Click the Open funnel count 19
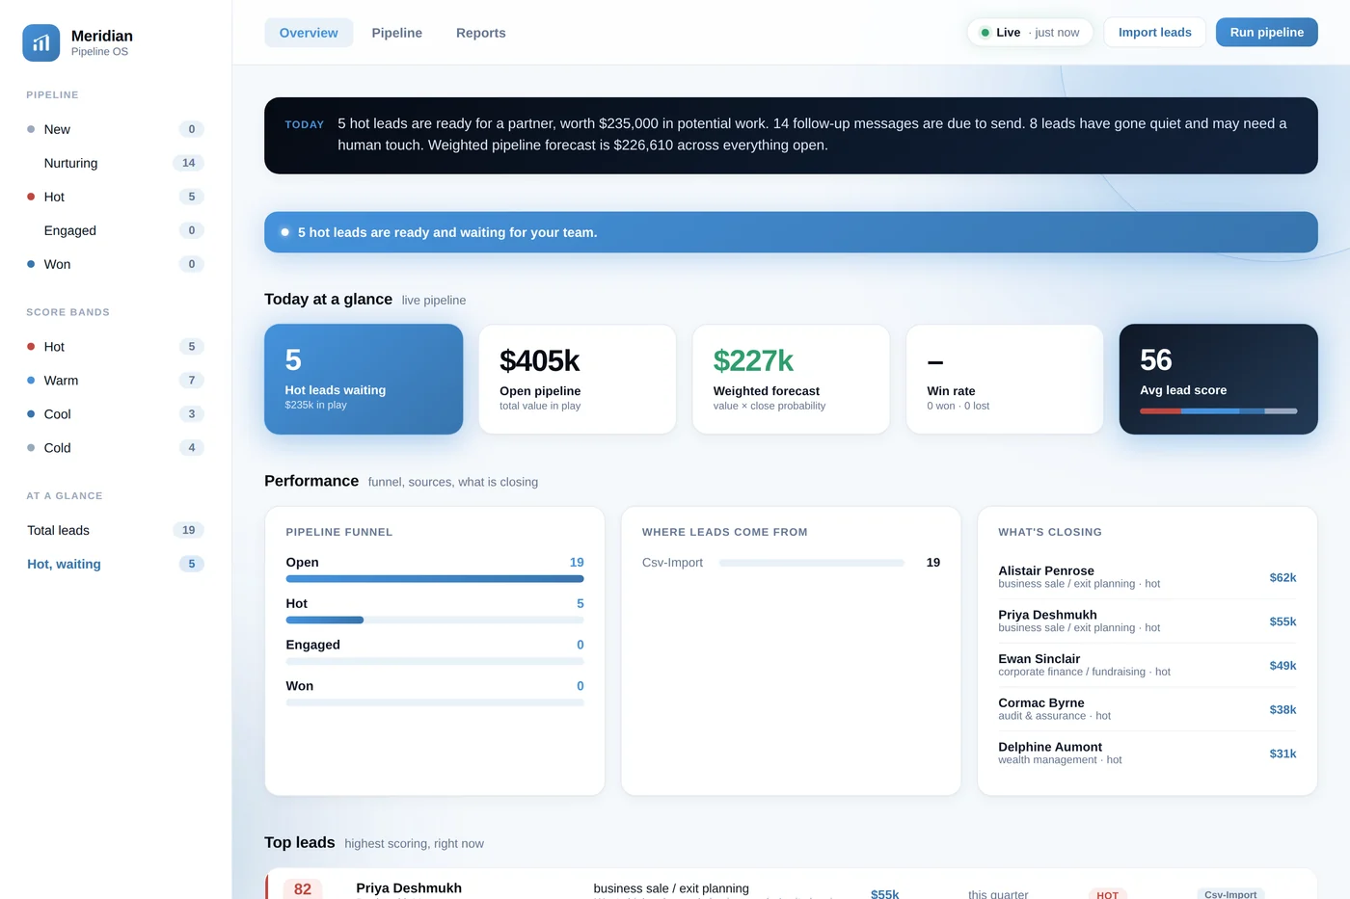 tap(577, 563)
